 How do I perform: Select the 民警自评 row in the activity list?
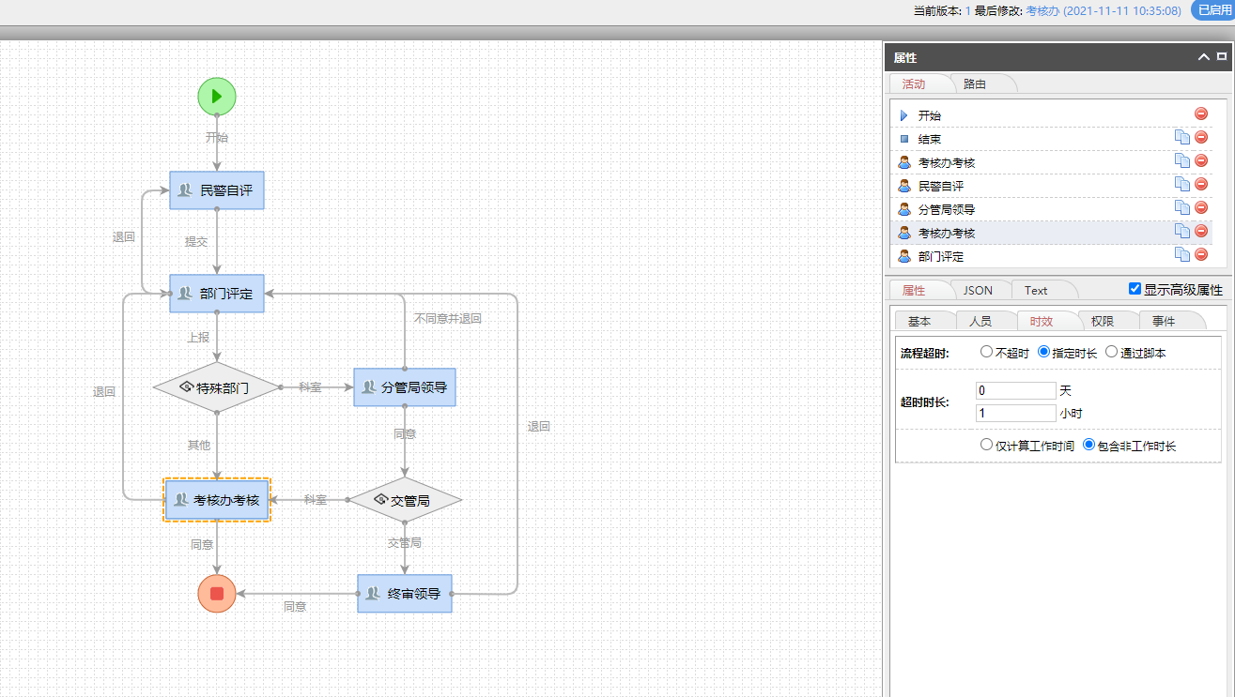pyautogui.click(x=1051, y=186)
